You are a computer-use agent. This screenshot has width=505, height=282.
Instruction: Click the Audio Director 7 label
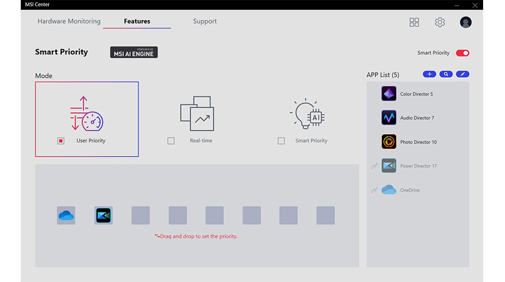pyautogui.click(x=417, y=118)
